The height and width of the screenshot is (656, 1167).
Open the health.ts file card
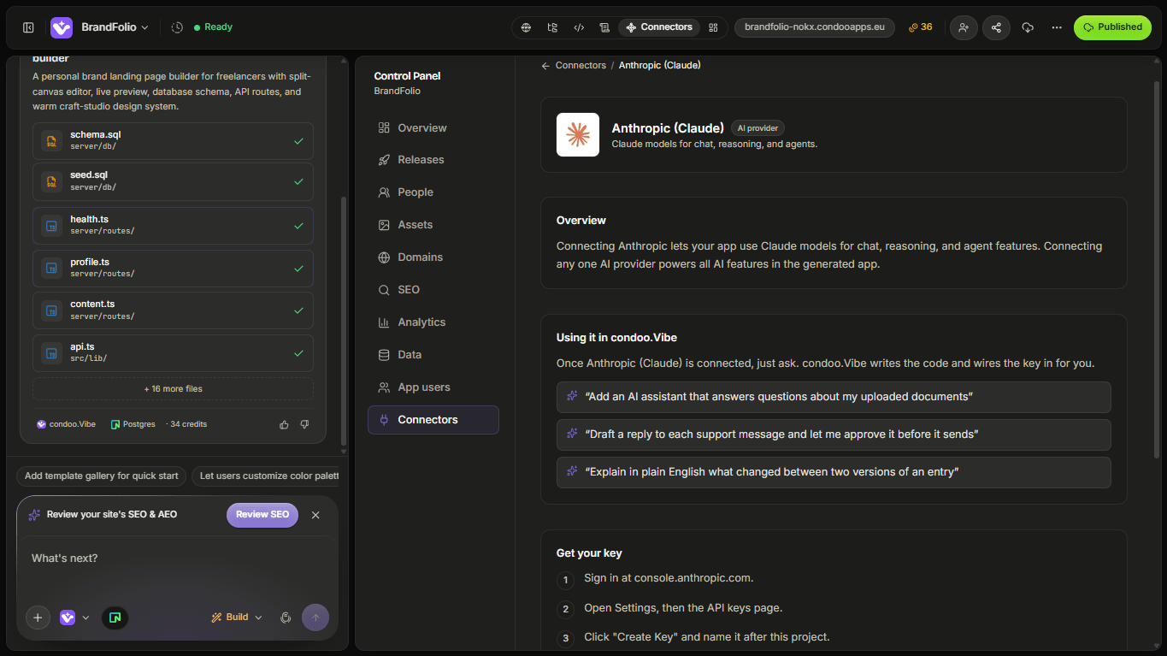[x=173, y=226]
